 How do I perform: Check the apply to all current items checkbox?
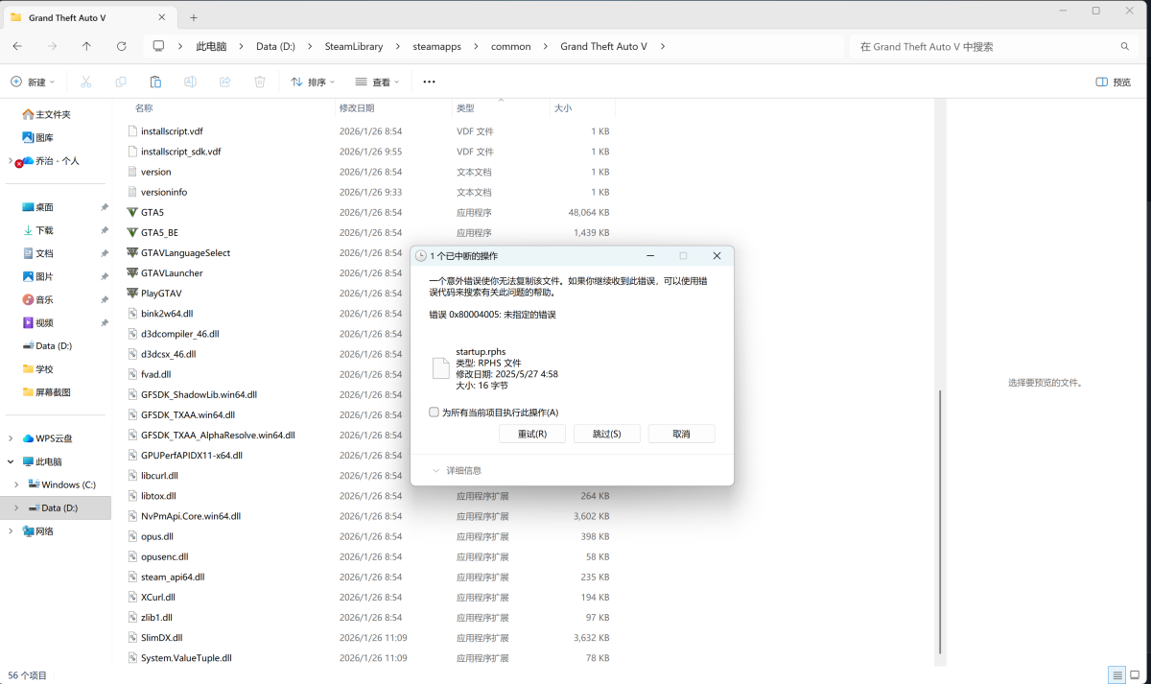pyautogui.click(x=435, y=413)
